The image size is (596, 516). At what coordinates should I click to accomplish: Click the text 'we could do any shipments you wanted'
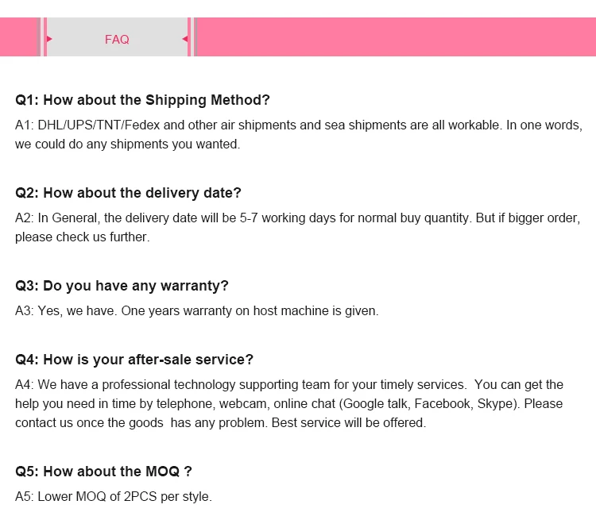click(x=127, y=144)
